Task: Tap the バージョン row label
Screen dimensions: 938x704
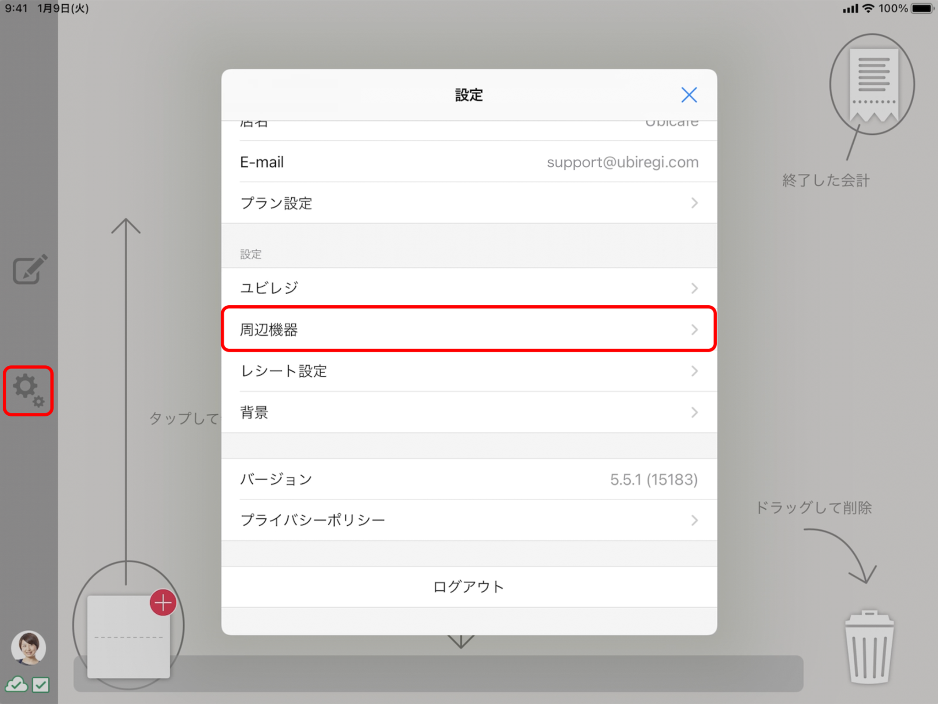Action: (276, 479)
